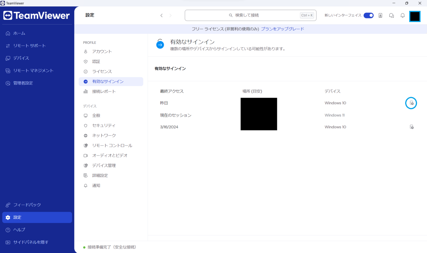Click the arrows icon beside リモート サポート
The width and height of the screenshot is (427, 253).
pyautogui.click(x=8, y=46)
